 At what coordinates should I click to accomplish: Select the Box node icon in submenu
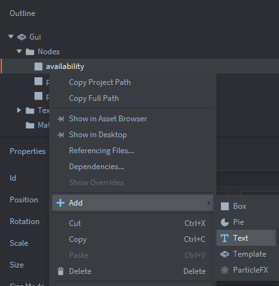pyautogui.click(x=225, y=206)
